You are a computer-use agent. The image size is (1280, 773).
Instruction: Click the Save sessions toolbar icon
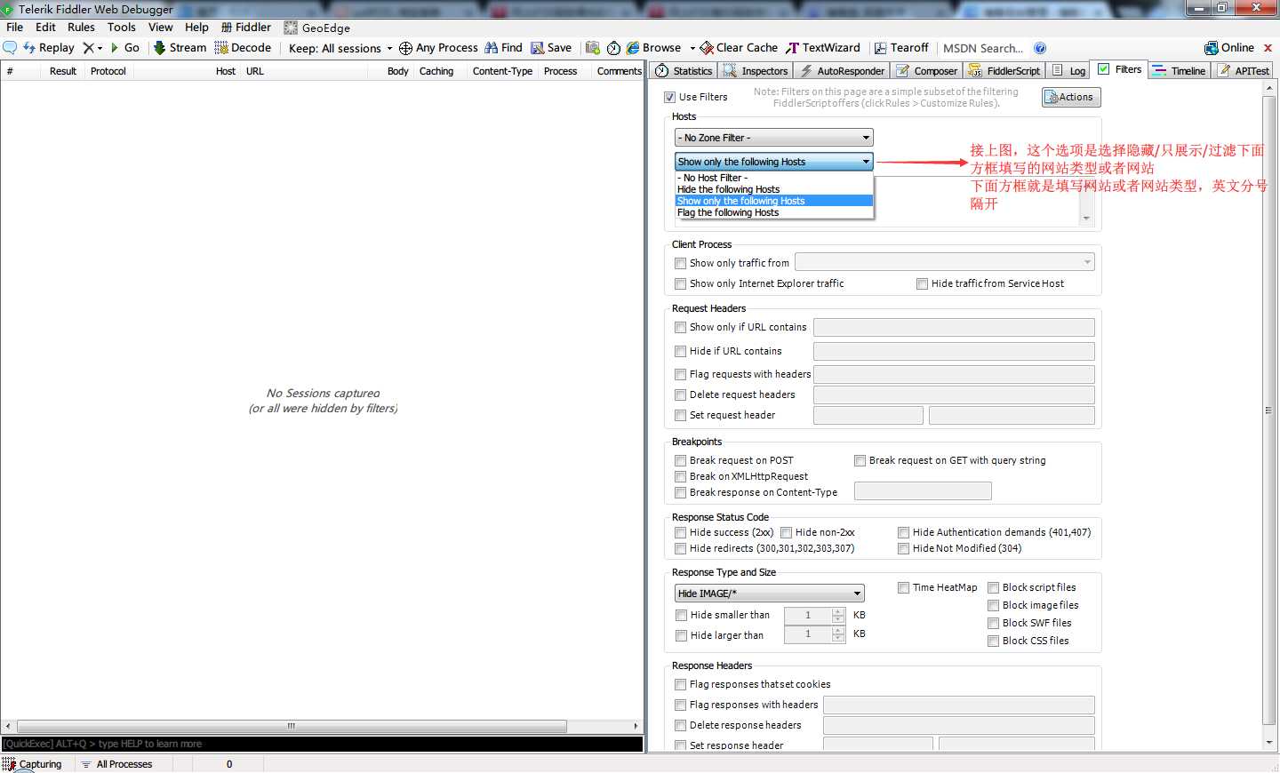537,48
